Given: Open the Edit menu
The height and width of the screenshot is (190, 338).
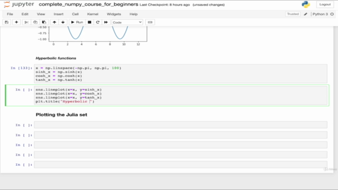Looking at the screenshot, I should coord(25,14).
